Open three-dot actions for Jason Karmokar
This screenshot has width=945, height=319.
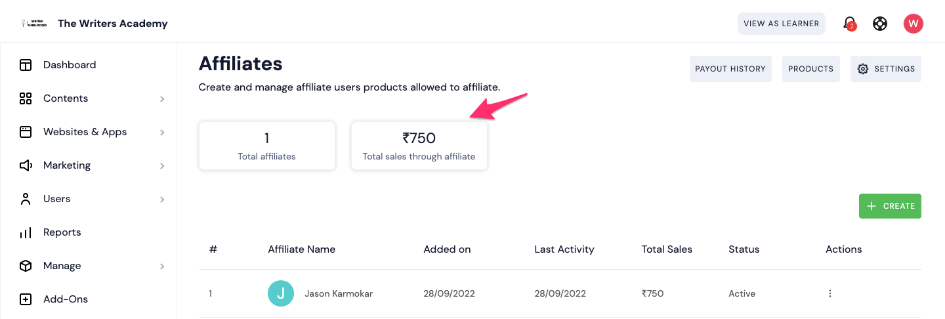pos(830,293)
